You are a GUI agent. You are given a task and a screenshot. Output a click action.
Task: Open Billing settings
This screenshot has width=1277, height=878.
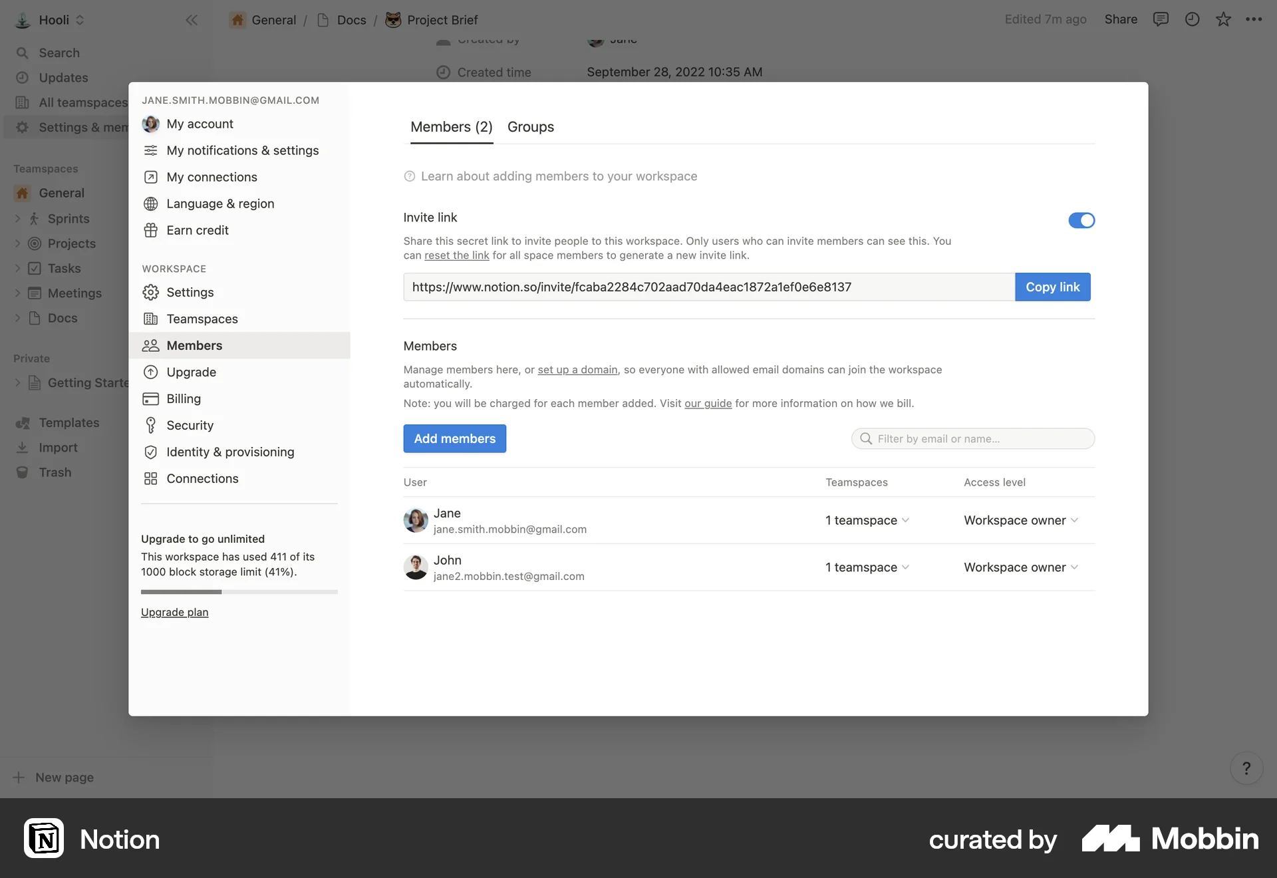[183, 398]
